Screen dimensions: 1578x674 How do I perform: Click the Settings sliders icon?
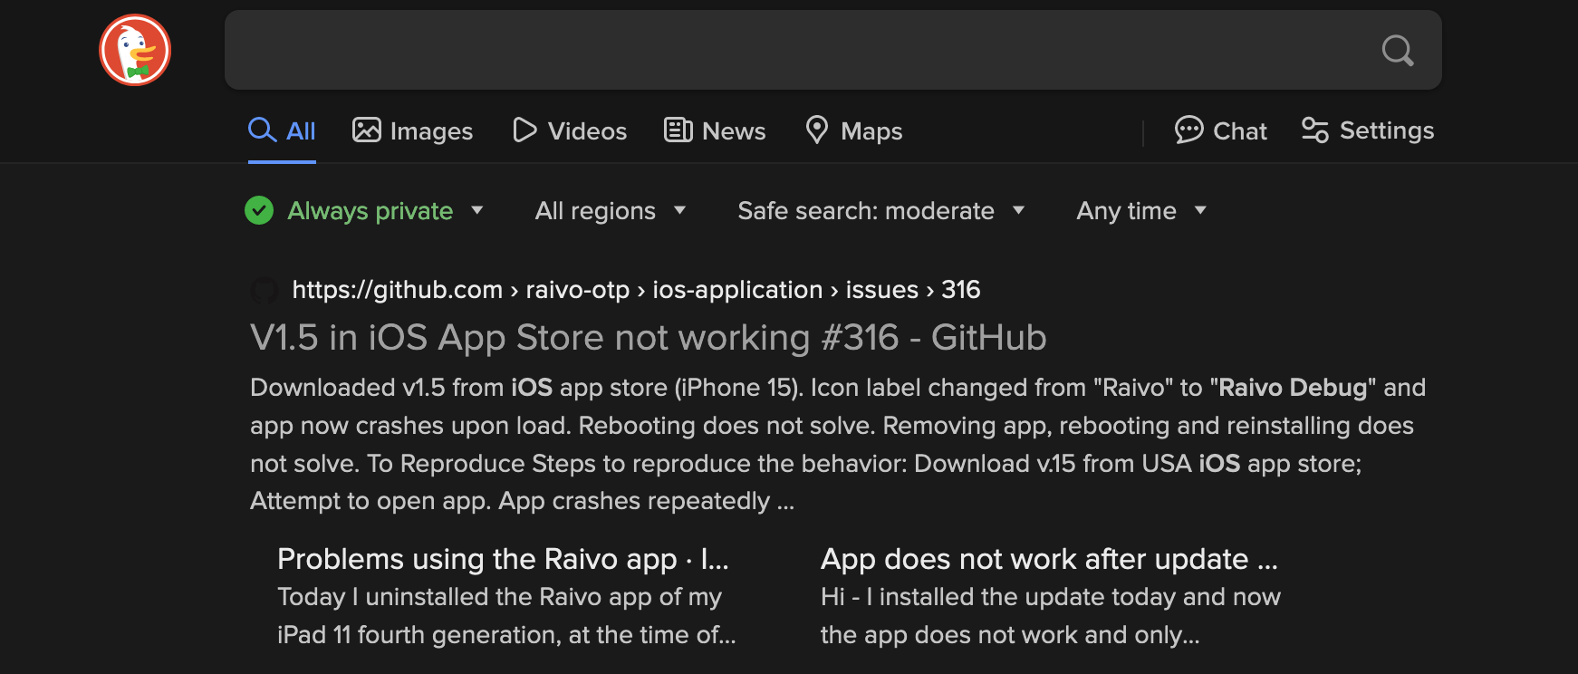[x=1314, y=130]
